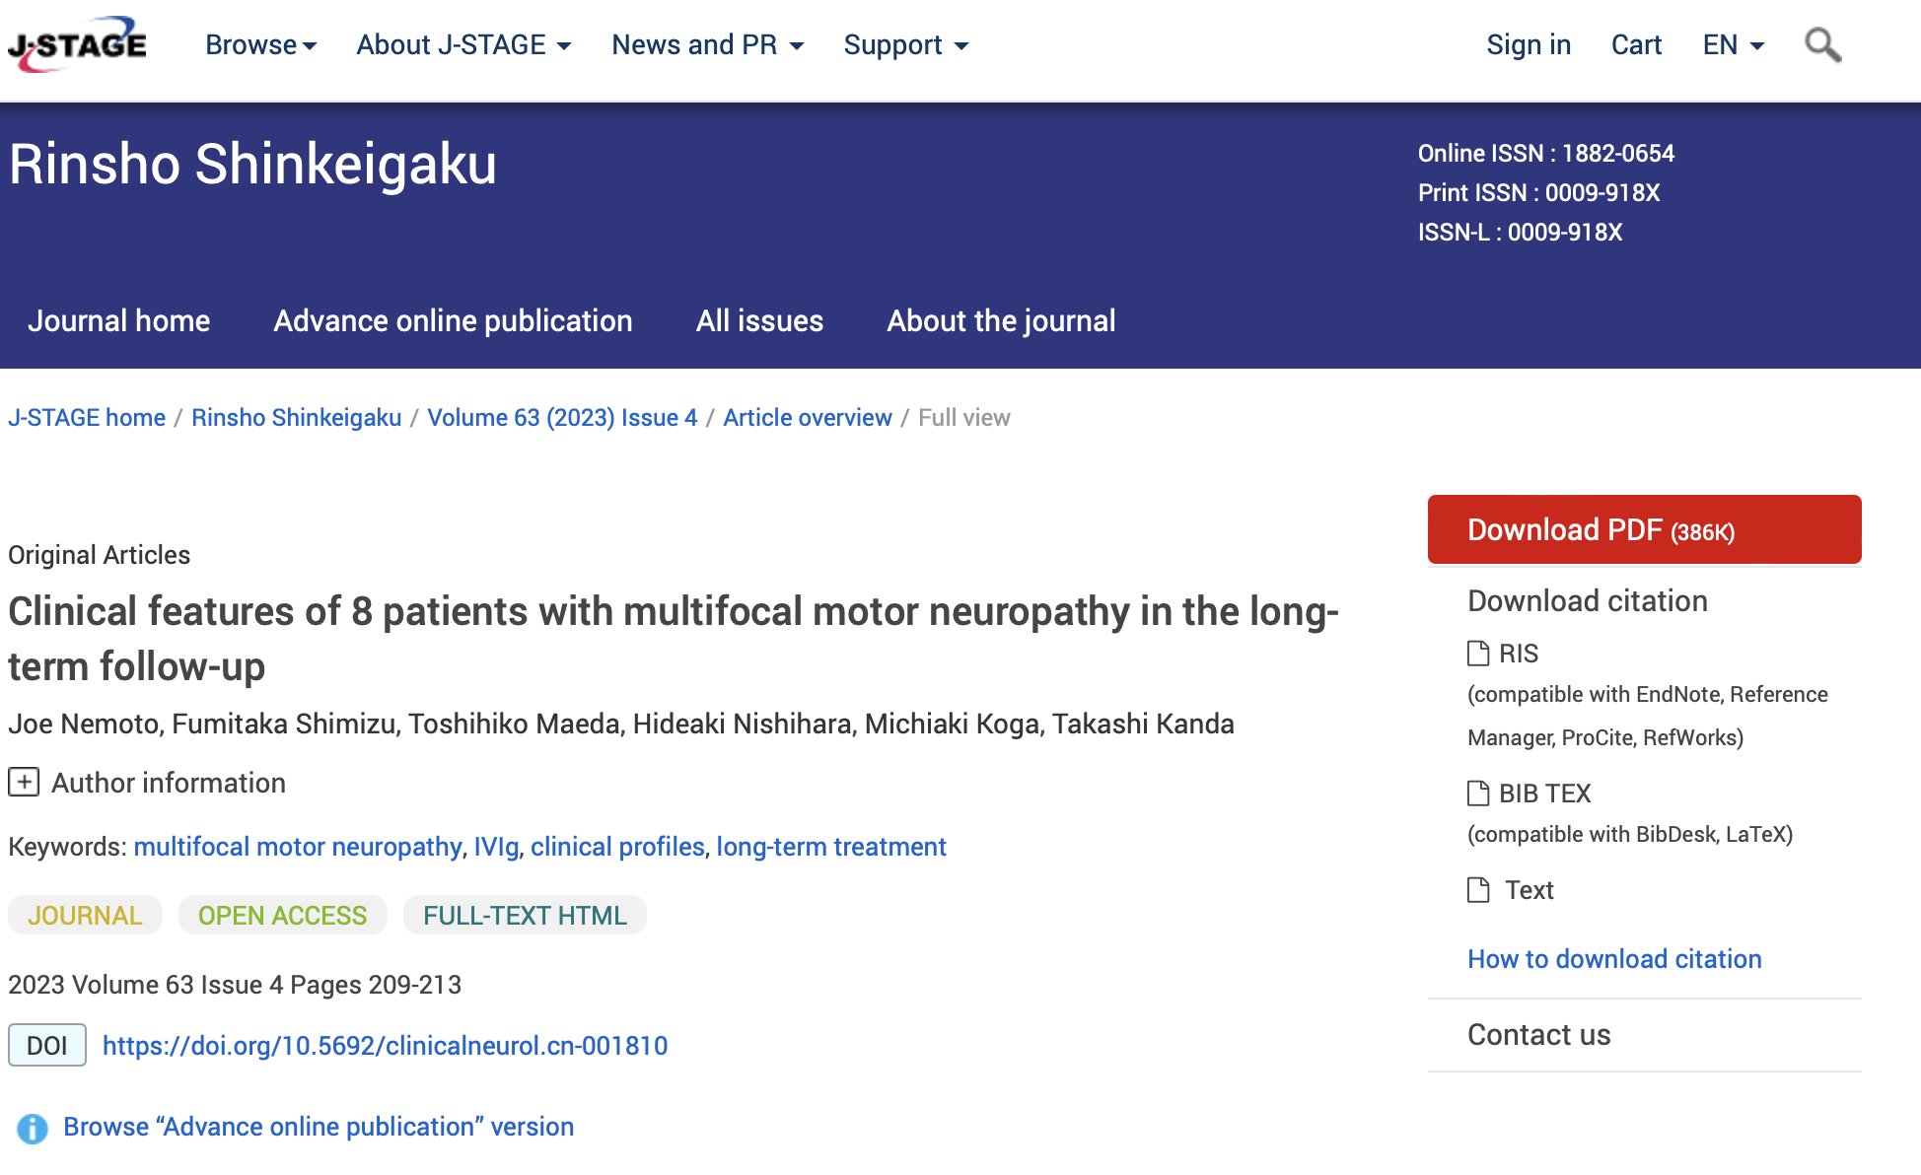
Task: Expand Author information section
Action: [x=22, y=783]
